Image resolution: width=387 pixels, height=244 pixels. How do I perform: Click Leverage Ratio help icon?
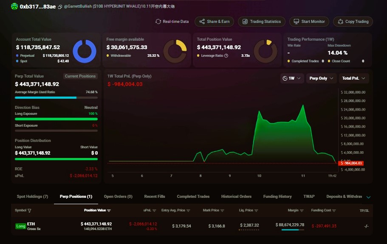point(226,55)
